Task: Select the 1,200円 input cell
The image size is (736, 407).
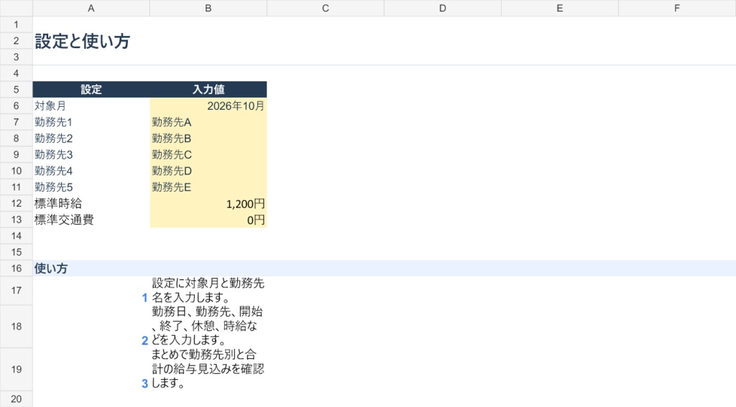Action: pyautogui.click(x=208, y=203)
